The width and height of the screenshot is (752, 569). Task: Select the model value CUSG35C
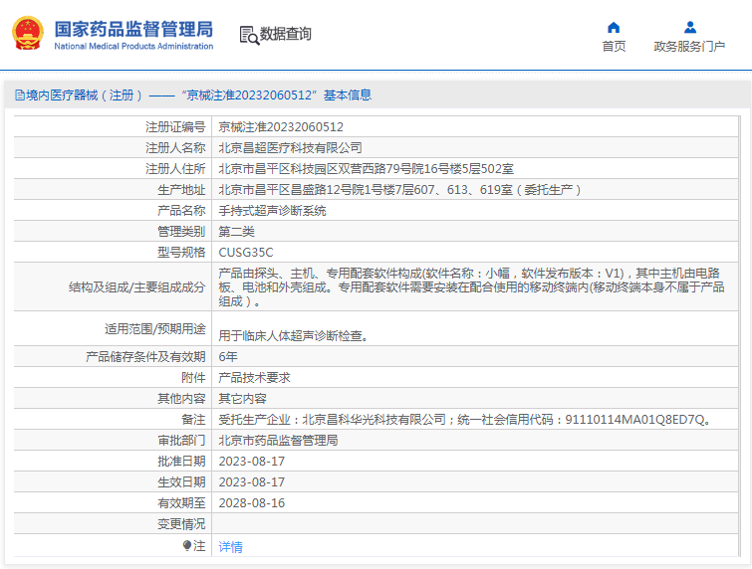click(245, 253)
